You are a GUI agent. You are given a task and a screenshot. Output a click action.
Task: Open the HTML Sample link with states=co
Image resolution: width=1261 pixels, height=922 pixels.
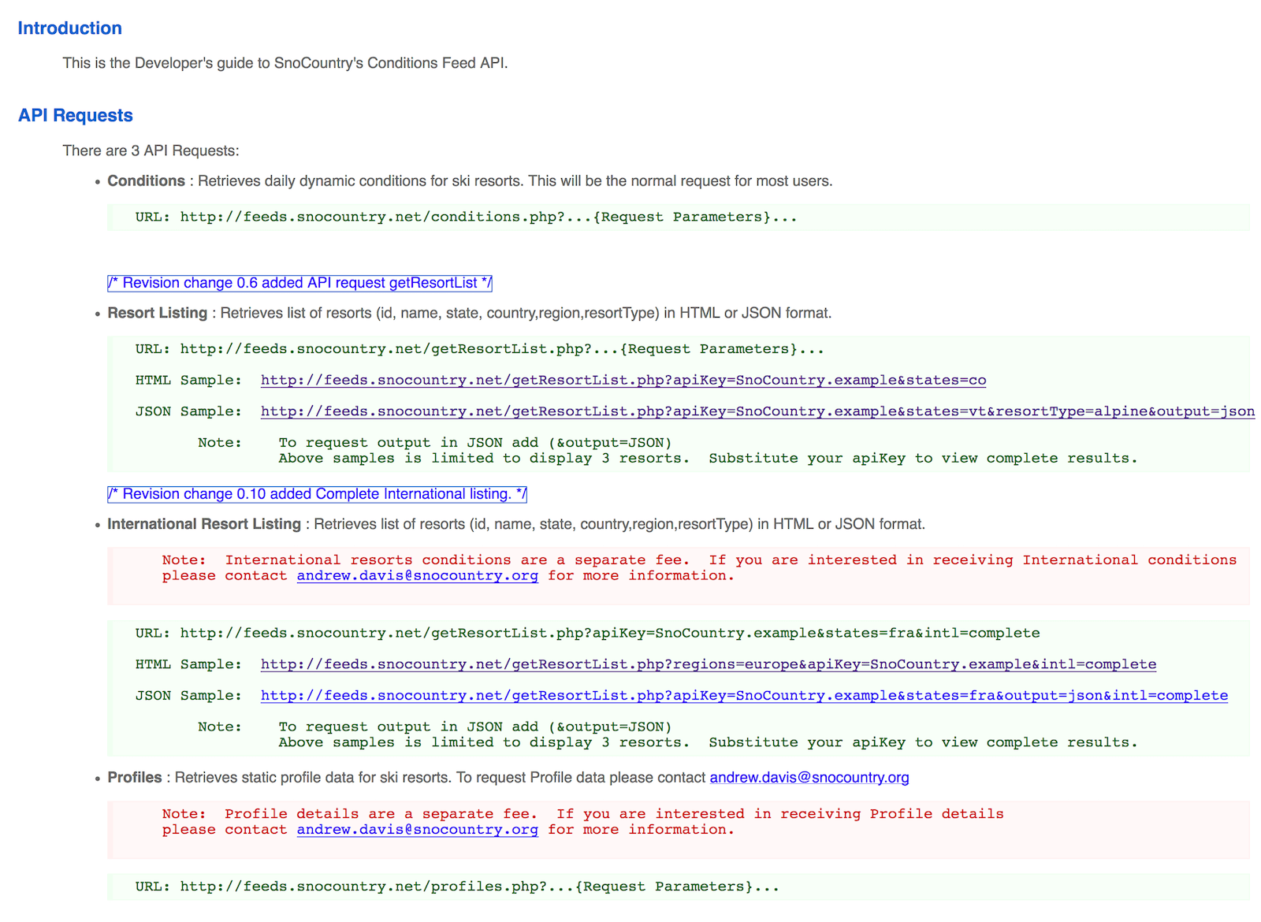(x=623, y=381)
